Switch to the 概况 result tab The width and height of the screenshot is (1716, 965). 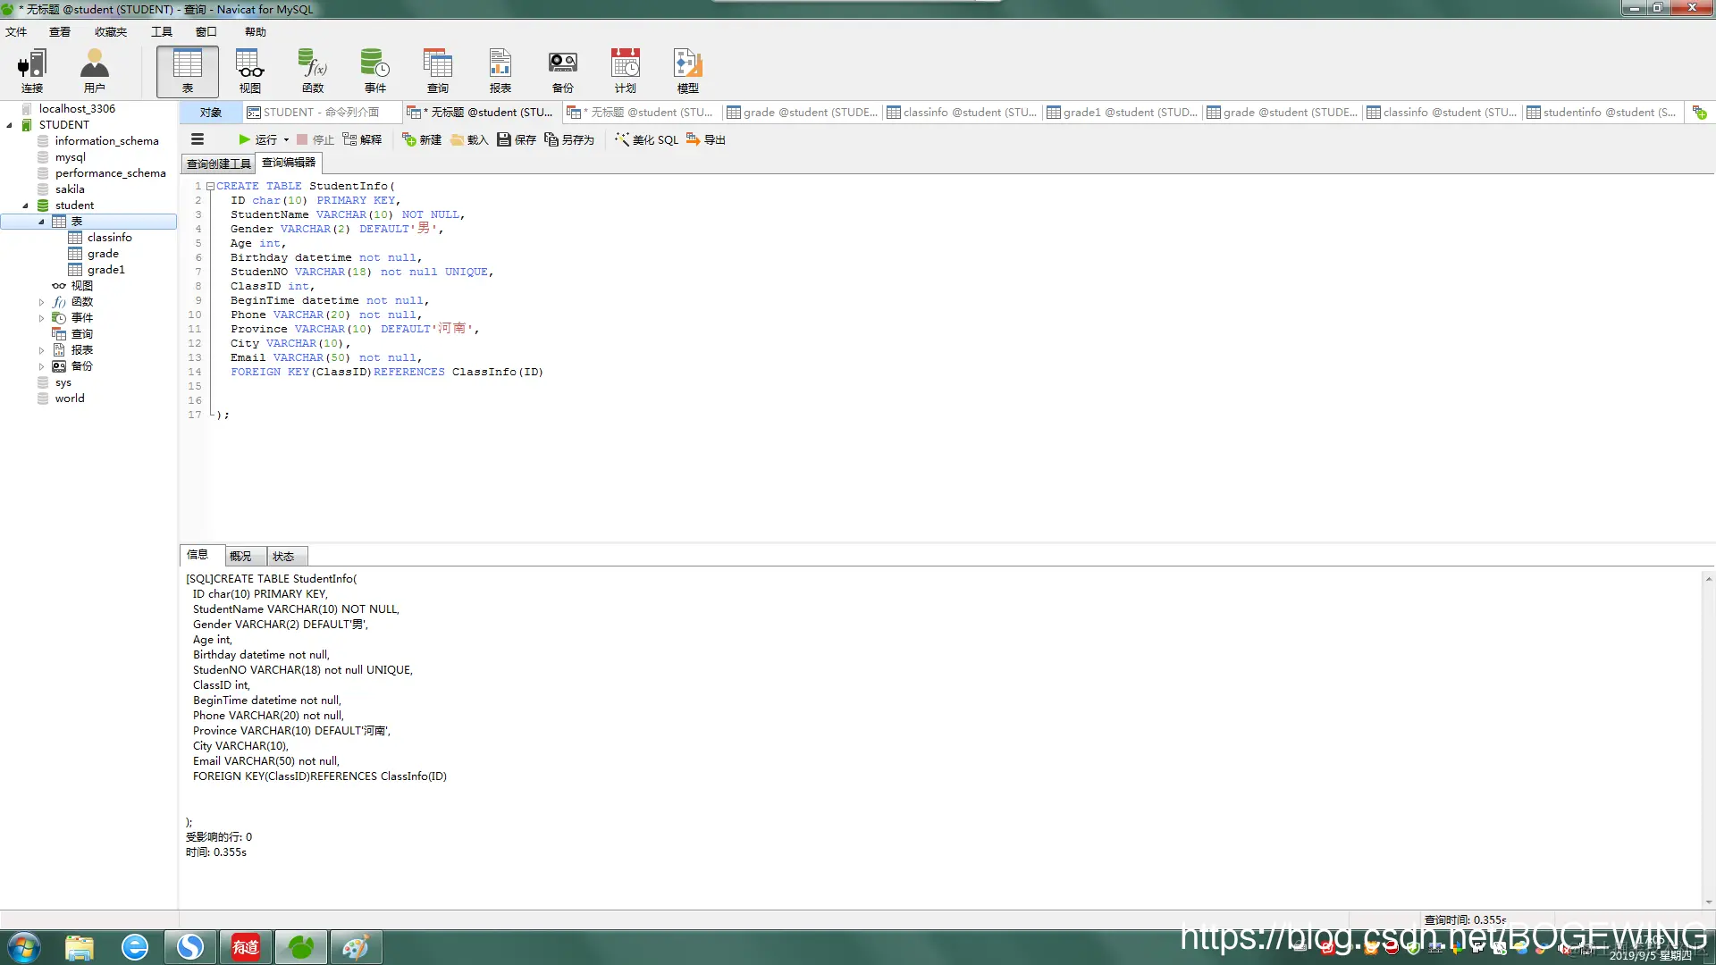pyautogui.click(x=240, y=556)
